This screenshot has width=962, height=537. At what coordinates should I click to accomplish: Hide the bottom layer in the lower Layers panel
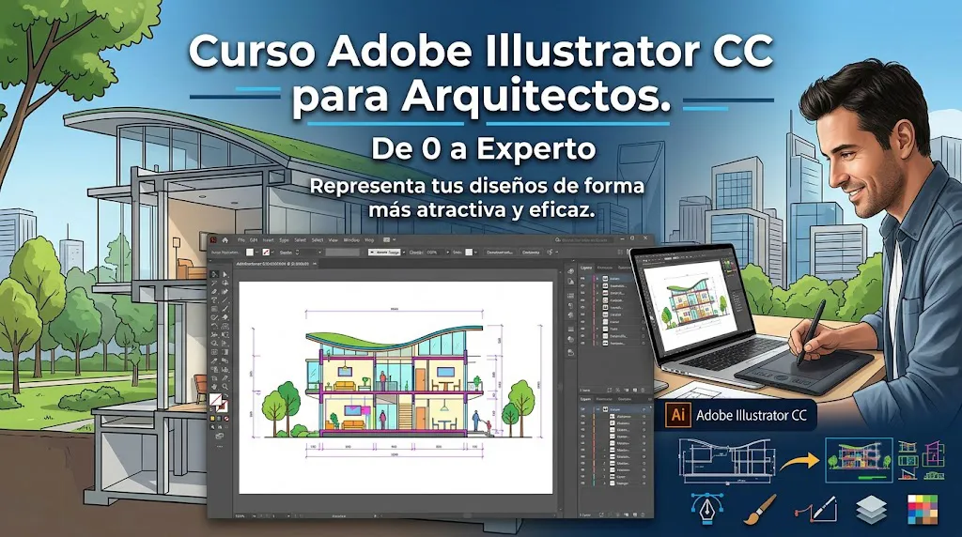tap(582, 483)
